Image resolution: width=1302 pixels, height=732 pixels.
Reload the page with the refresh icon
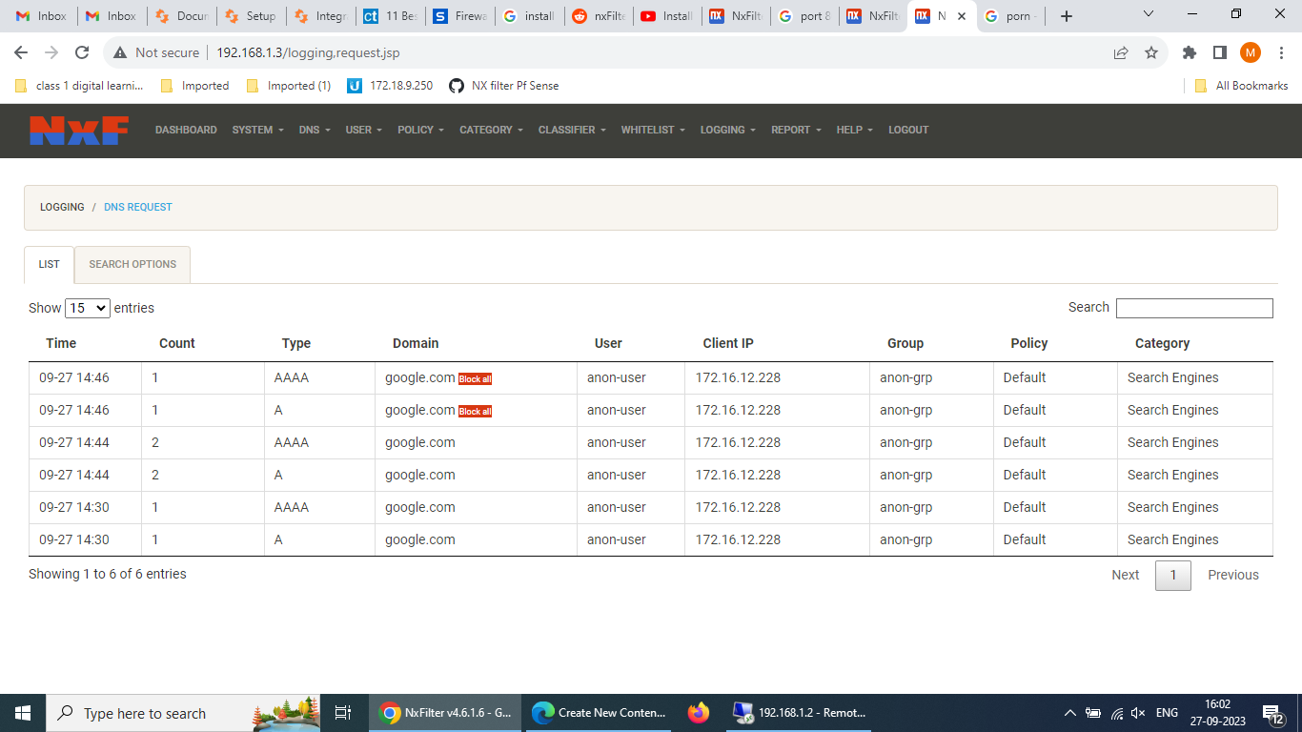point(82,53)
